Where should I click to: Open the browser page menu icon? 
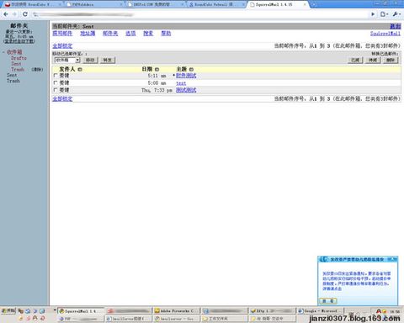click(x=384, y=14)
